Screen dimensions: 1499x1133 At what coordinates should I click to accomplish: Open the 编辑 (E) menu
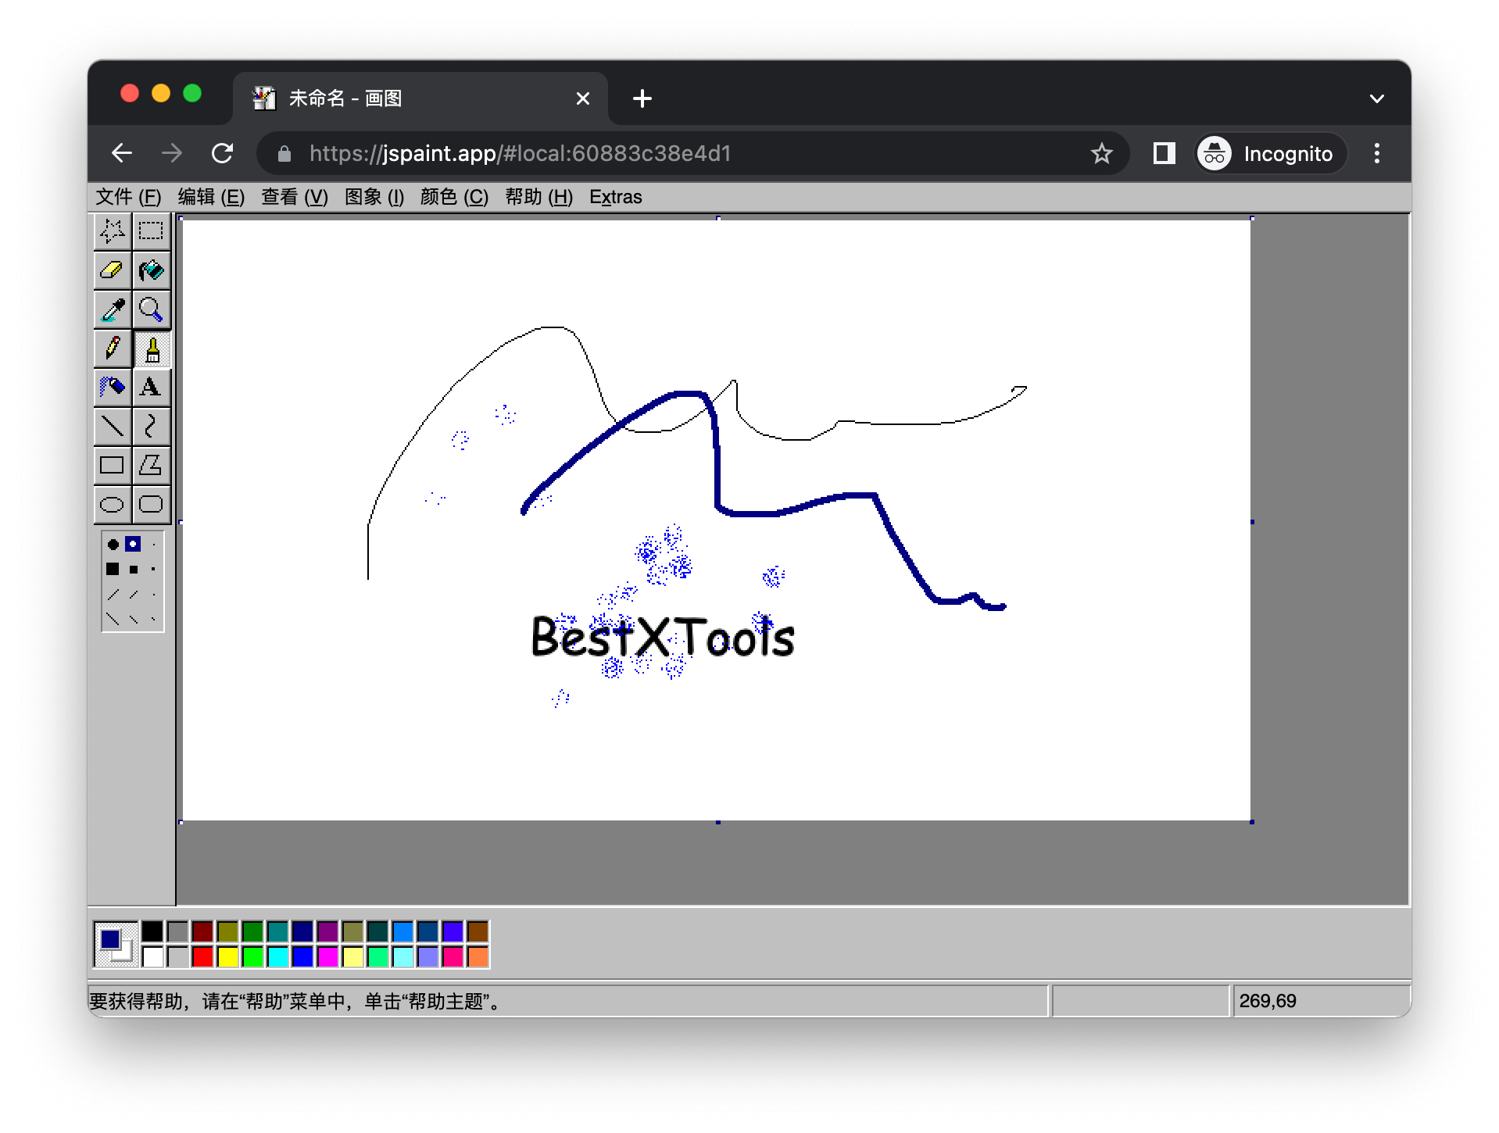[211, 197]
